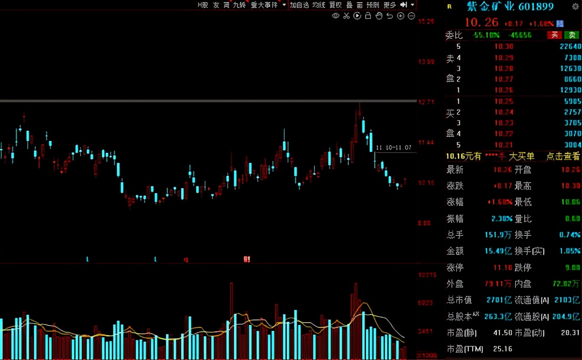Click the scissors cut icon
Image resolution: width=582 pixels, height=360 pixels.
(x=346, y=16)
